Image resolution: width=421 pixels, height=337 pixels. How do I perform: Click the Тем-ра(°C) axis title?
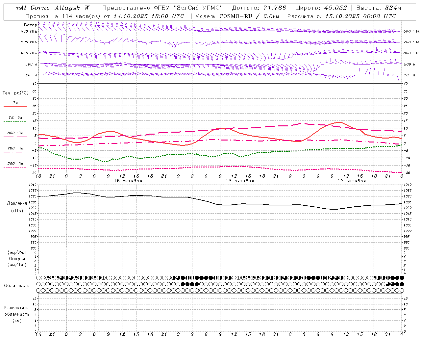(15, 93)
